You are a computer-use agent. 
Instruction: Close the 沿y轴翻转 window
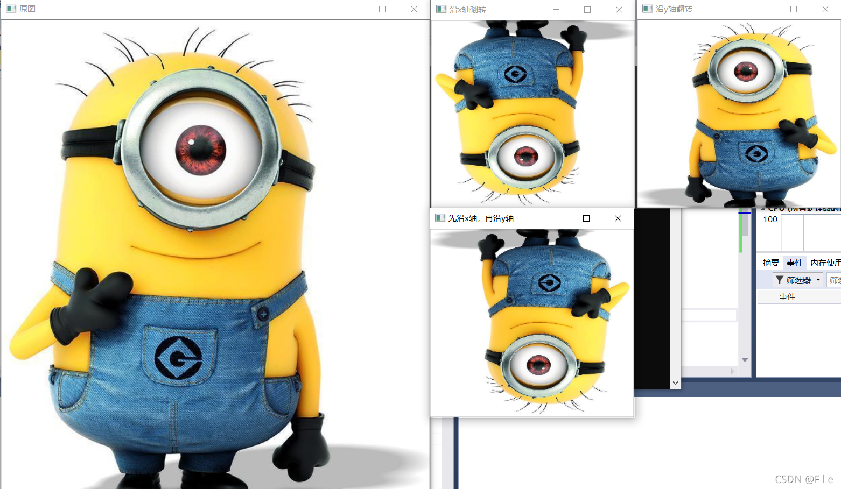tap(825, 9)
